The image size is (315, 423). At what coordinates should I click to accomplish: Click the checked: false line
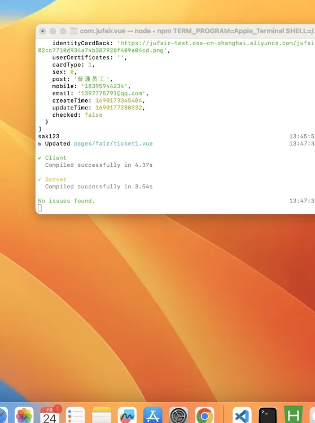point(77,114)
